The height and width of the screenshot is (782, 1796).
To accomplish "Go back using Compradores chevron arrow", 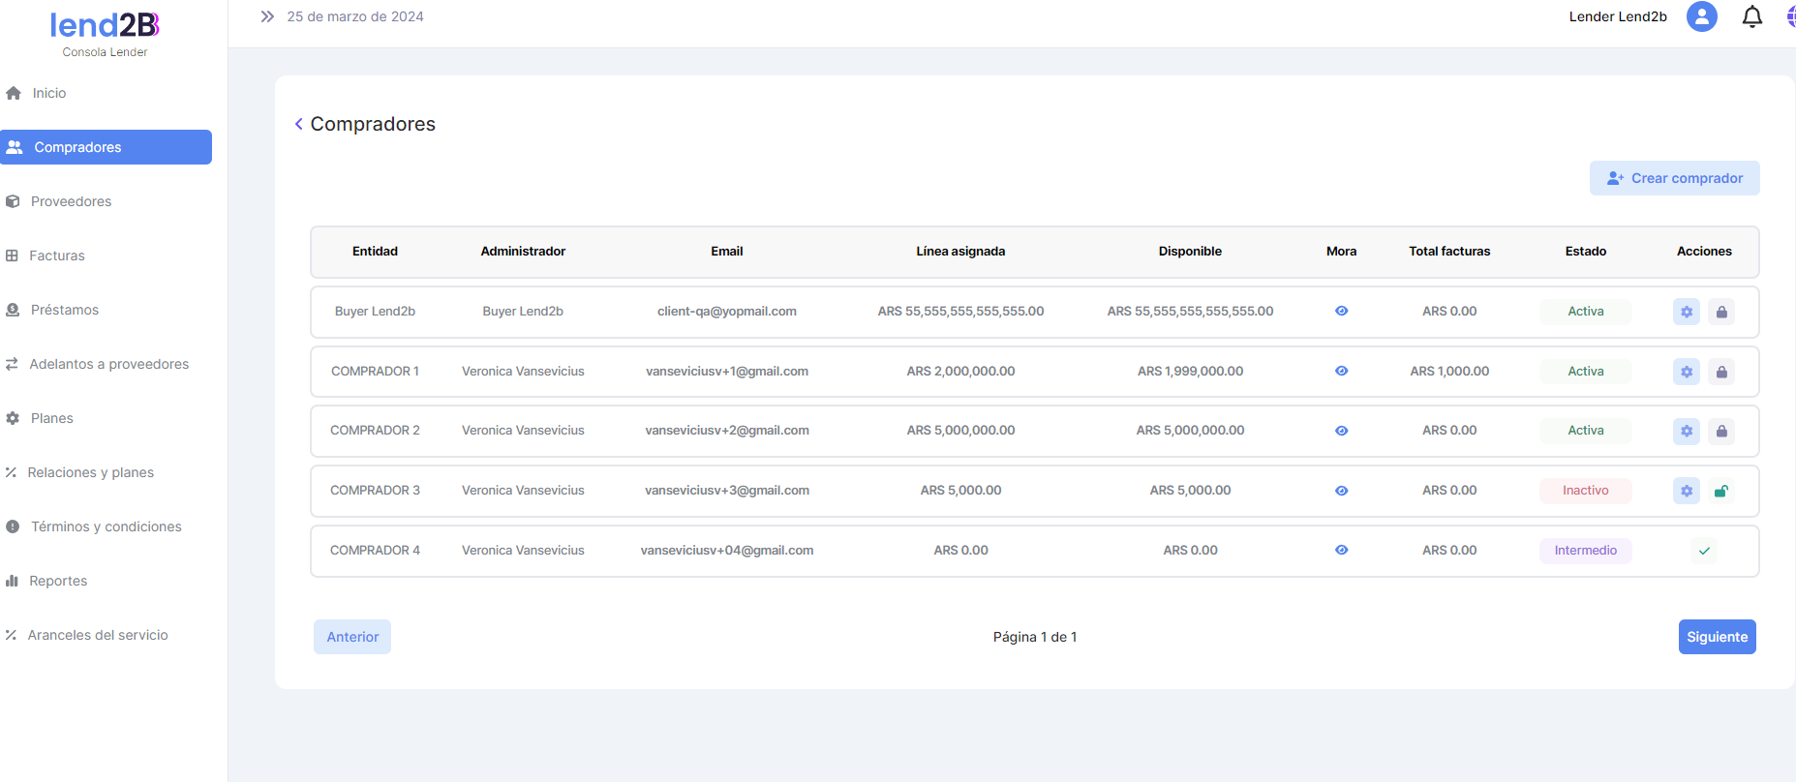I will tap(299, 124).
